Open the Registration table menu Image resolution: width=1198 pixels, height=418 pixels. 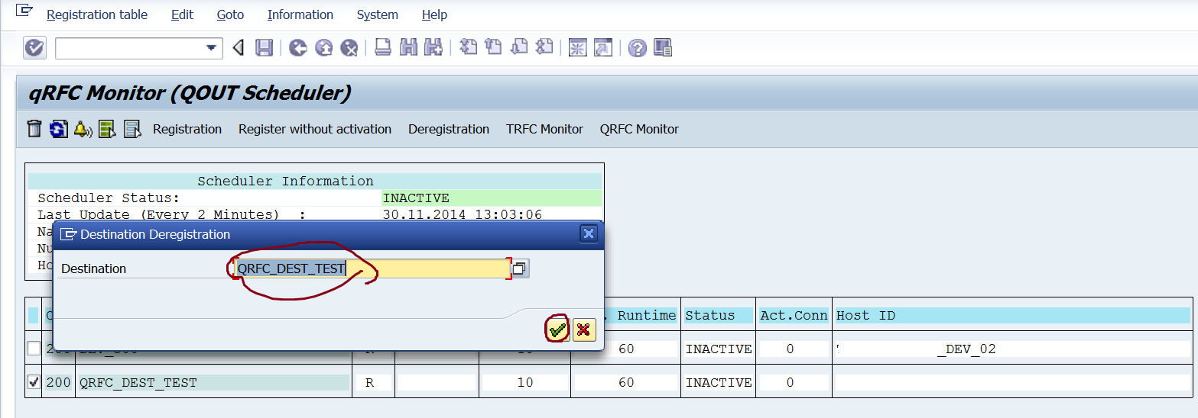coord(97,14)
